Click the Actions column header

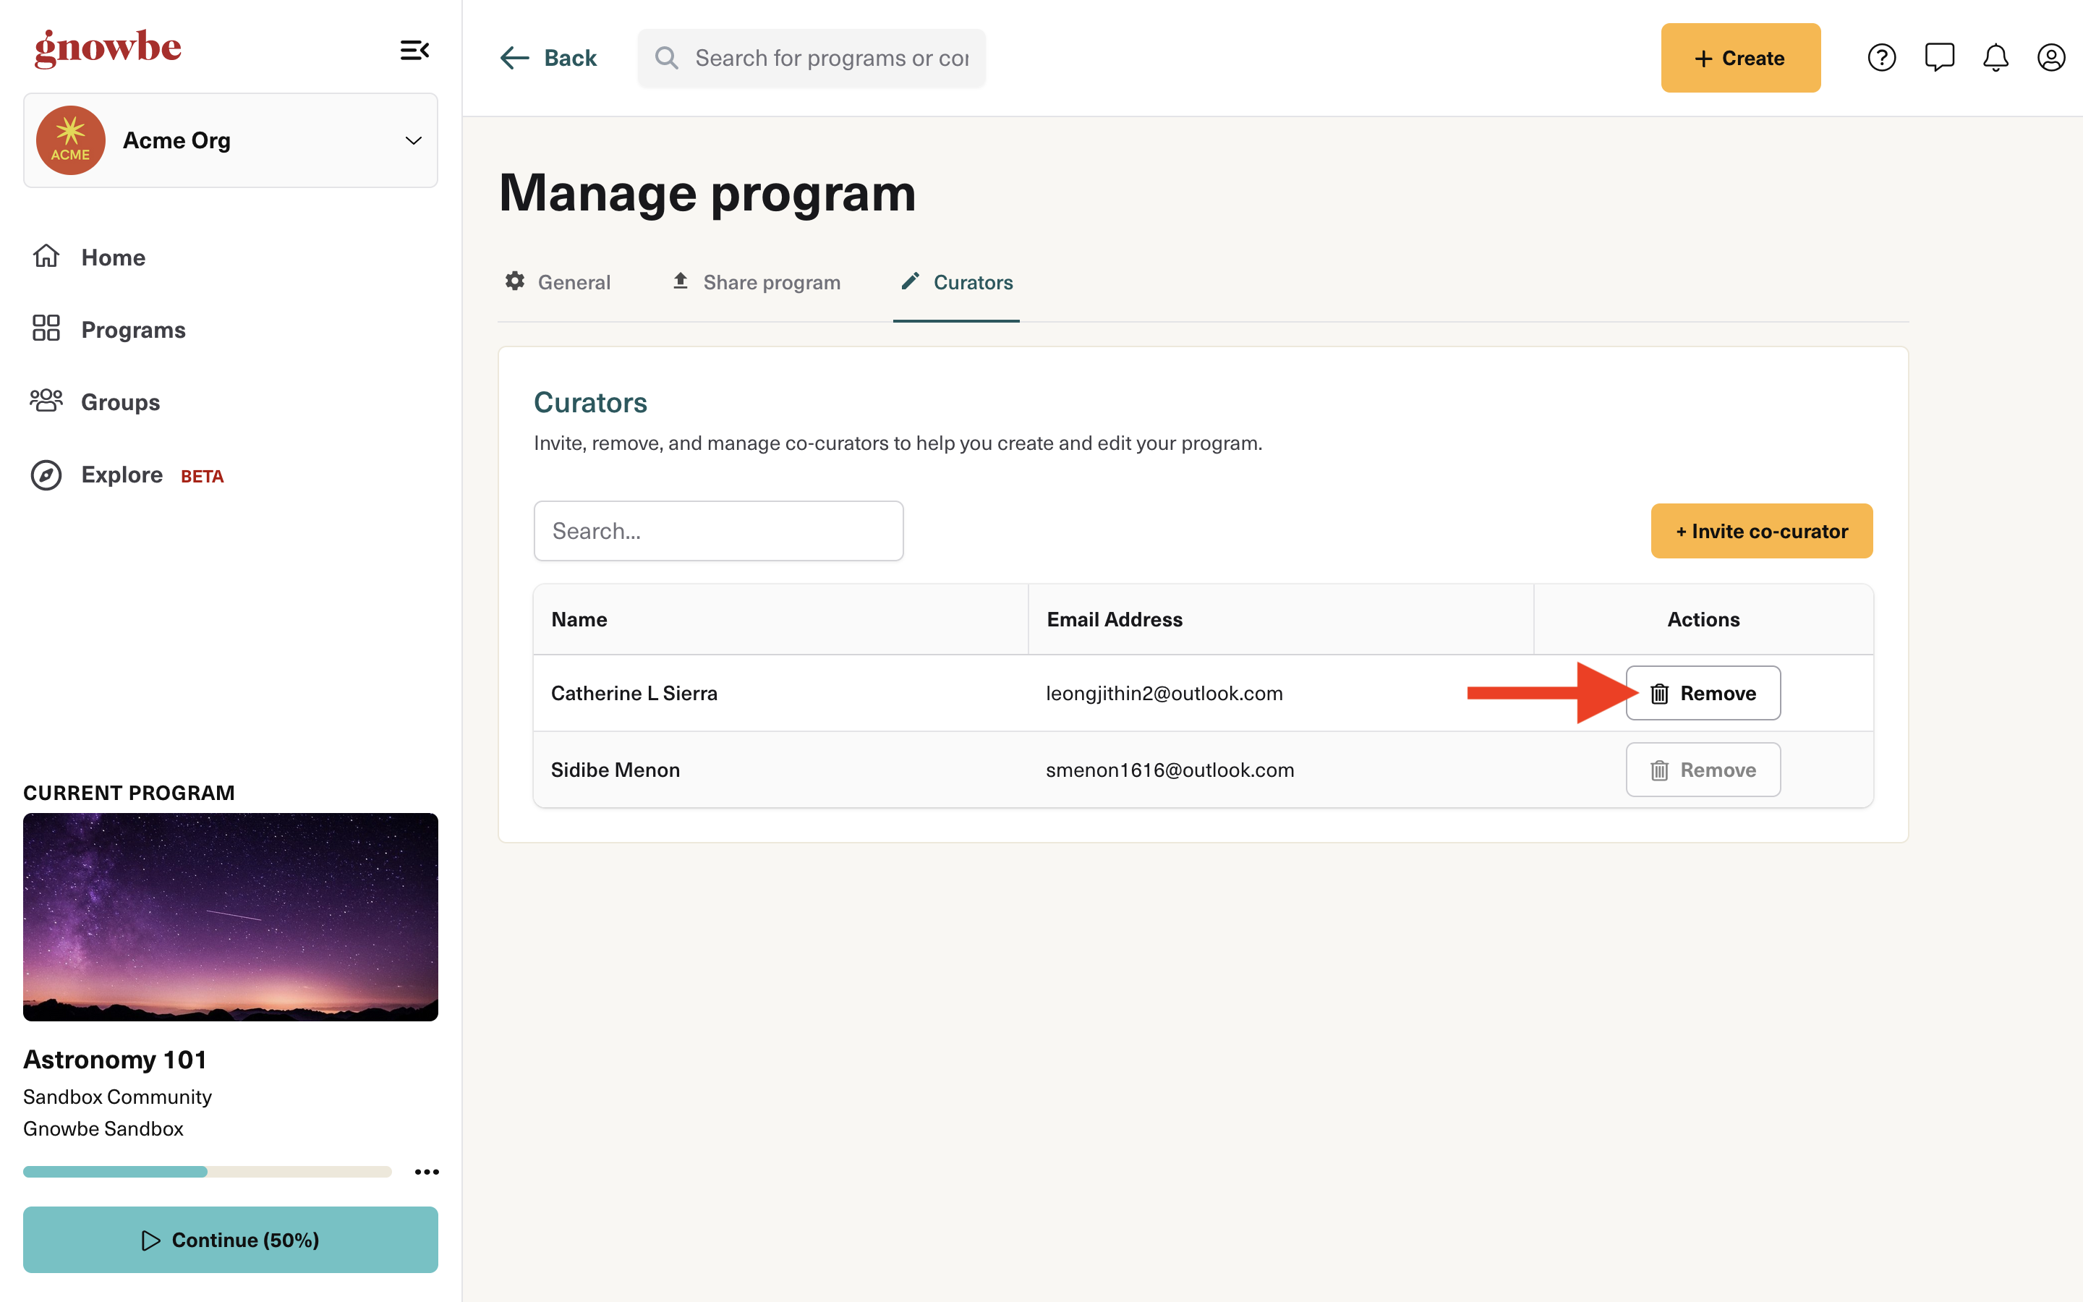point(1703,620)
